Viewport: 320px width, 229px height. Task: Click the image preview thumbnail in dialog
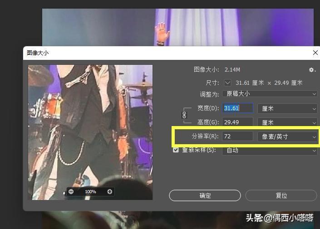click(90, 127)
